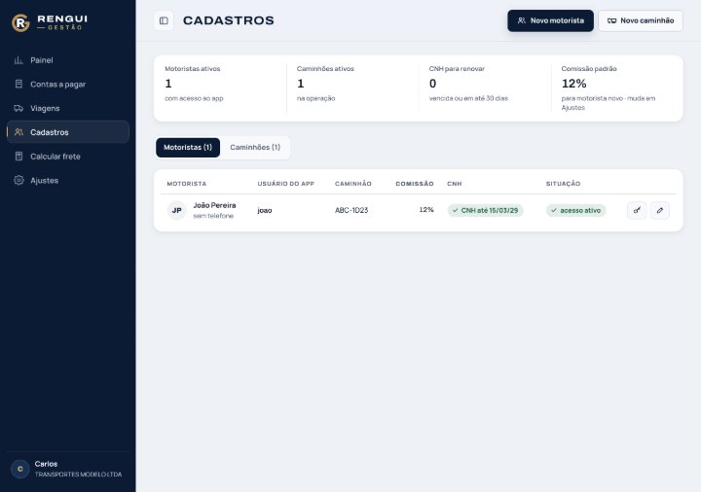Open Calcular frete page

tap(68, 157)
